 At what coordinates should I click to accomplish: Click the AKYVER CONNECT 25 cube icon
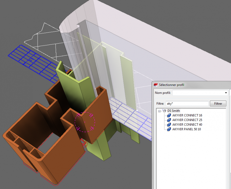[169, 120]
